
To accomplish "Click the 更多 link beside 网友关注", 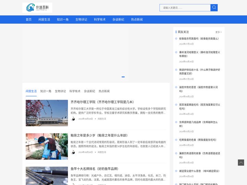I will tap(218, 32).
